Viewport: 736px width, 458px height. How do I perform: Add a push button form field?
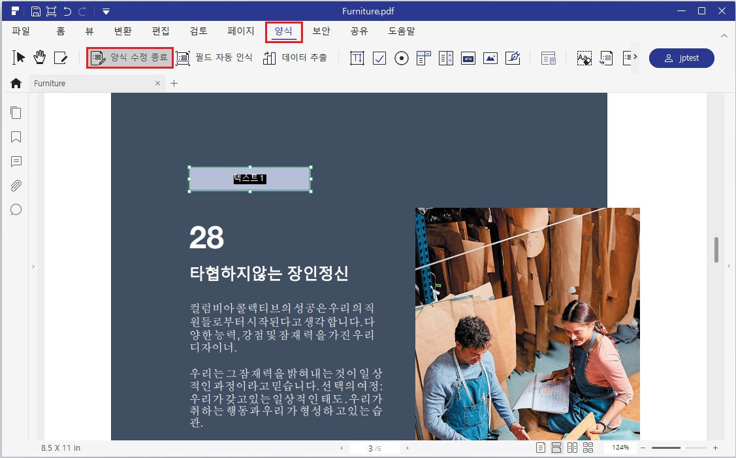click(x=468, y=58)
